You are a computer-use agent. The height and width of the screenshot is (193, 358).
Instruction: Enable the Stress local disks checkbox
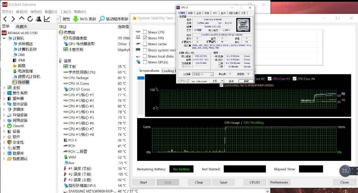[x=145, y=56]
